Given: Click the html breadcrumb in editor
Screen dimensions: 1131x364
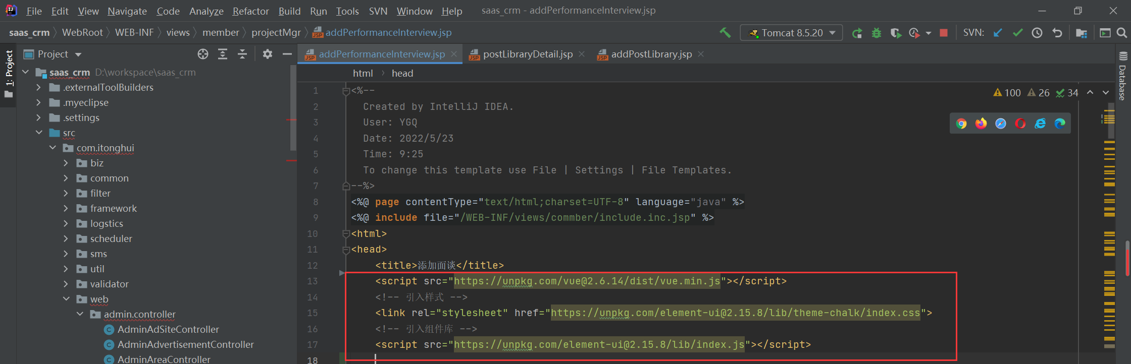Looking at the screenshot, I should [363, 73].
